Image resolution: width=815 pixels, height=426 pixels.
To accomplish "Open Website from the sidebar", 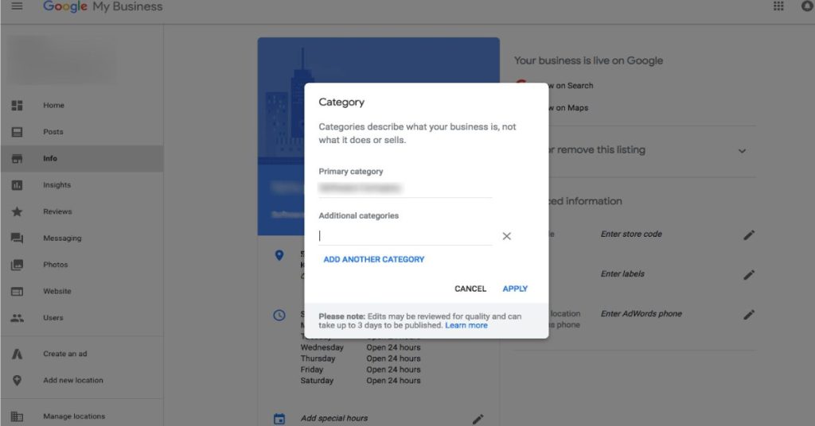I will (x=57, y=292).
